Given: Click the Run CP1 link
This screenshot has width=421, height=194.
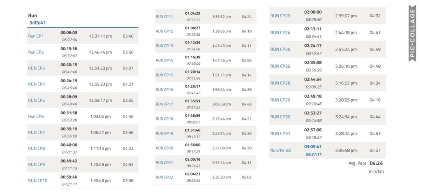Looking at the screenshot, I should click(x=36, y=36).
